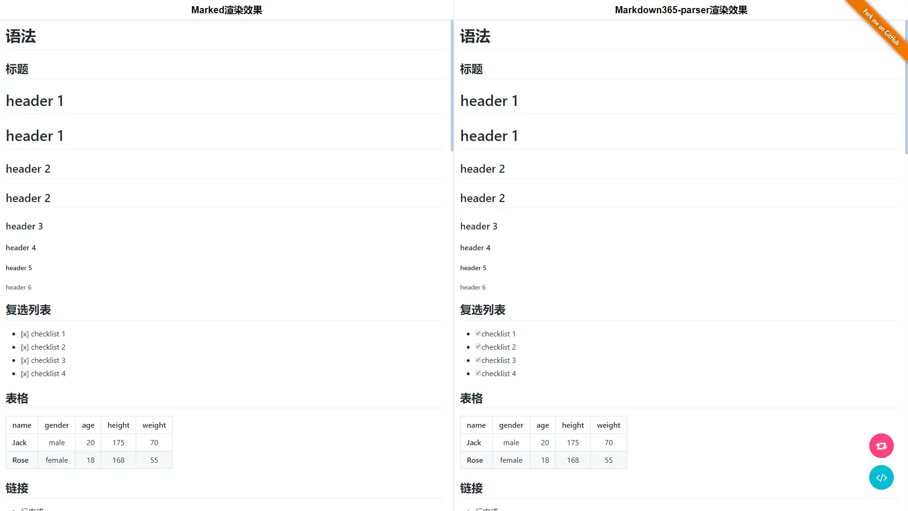Click the '链接' heading in left panel
This screenshot has height=511, width=908.
pos(17,488)
